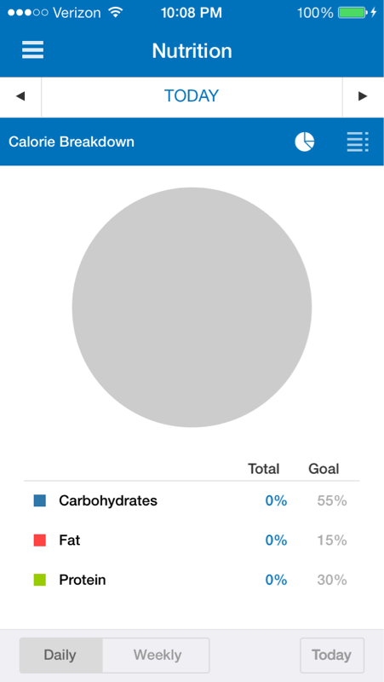Tap the gray pie chart

(x=192, y=307)
